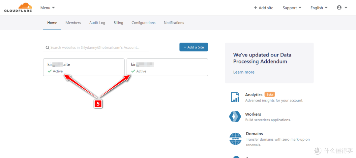
Task: Open the Billing tab
Action: 118,23
